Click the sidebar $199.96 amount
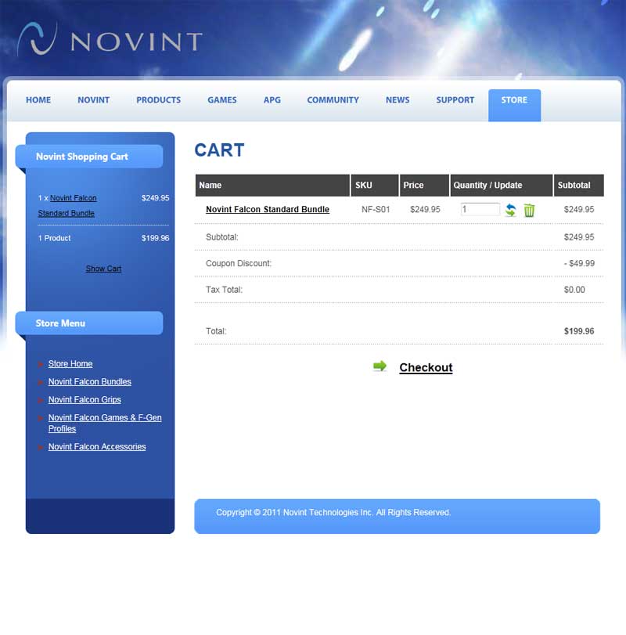 [156, 238]
